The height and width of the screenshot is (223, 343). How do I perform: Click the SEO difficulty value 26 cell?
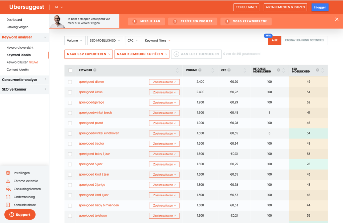(308, 164)
